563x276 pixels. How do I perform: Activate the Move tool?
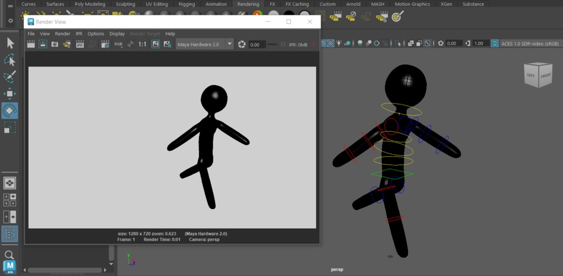(x=10, y=93)
